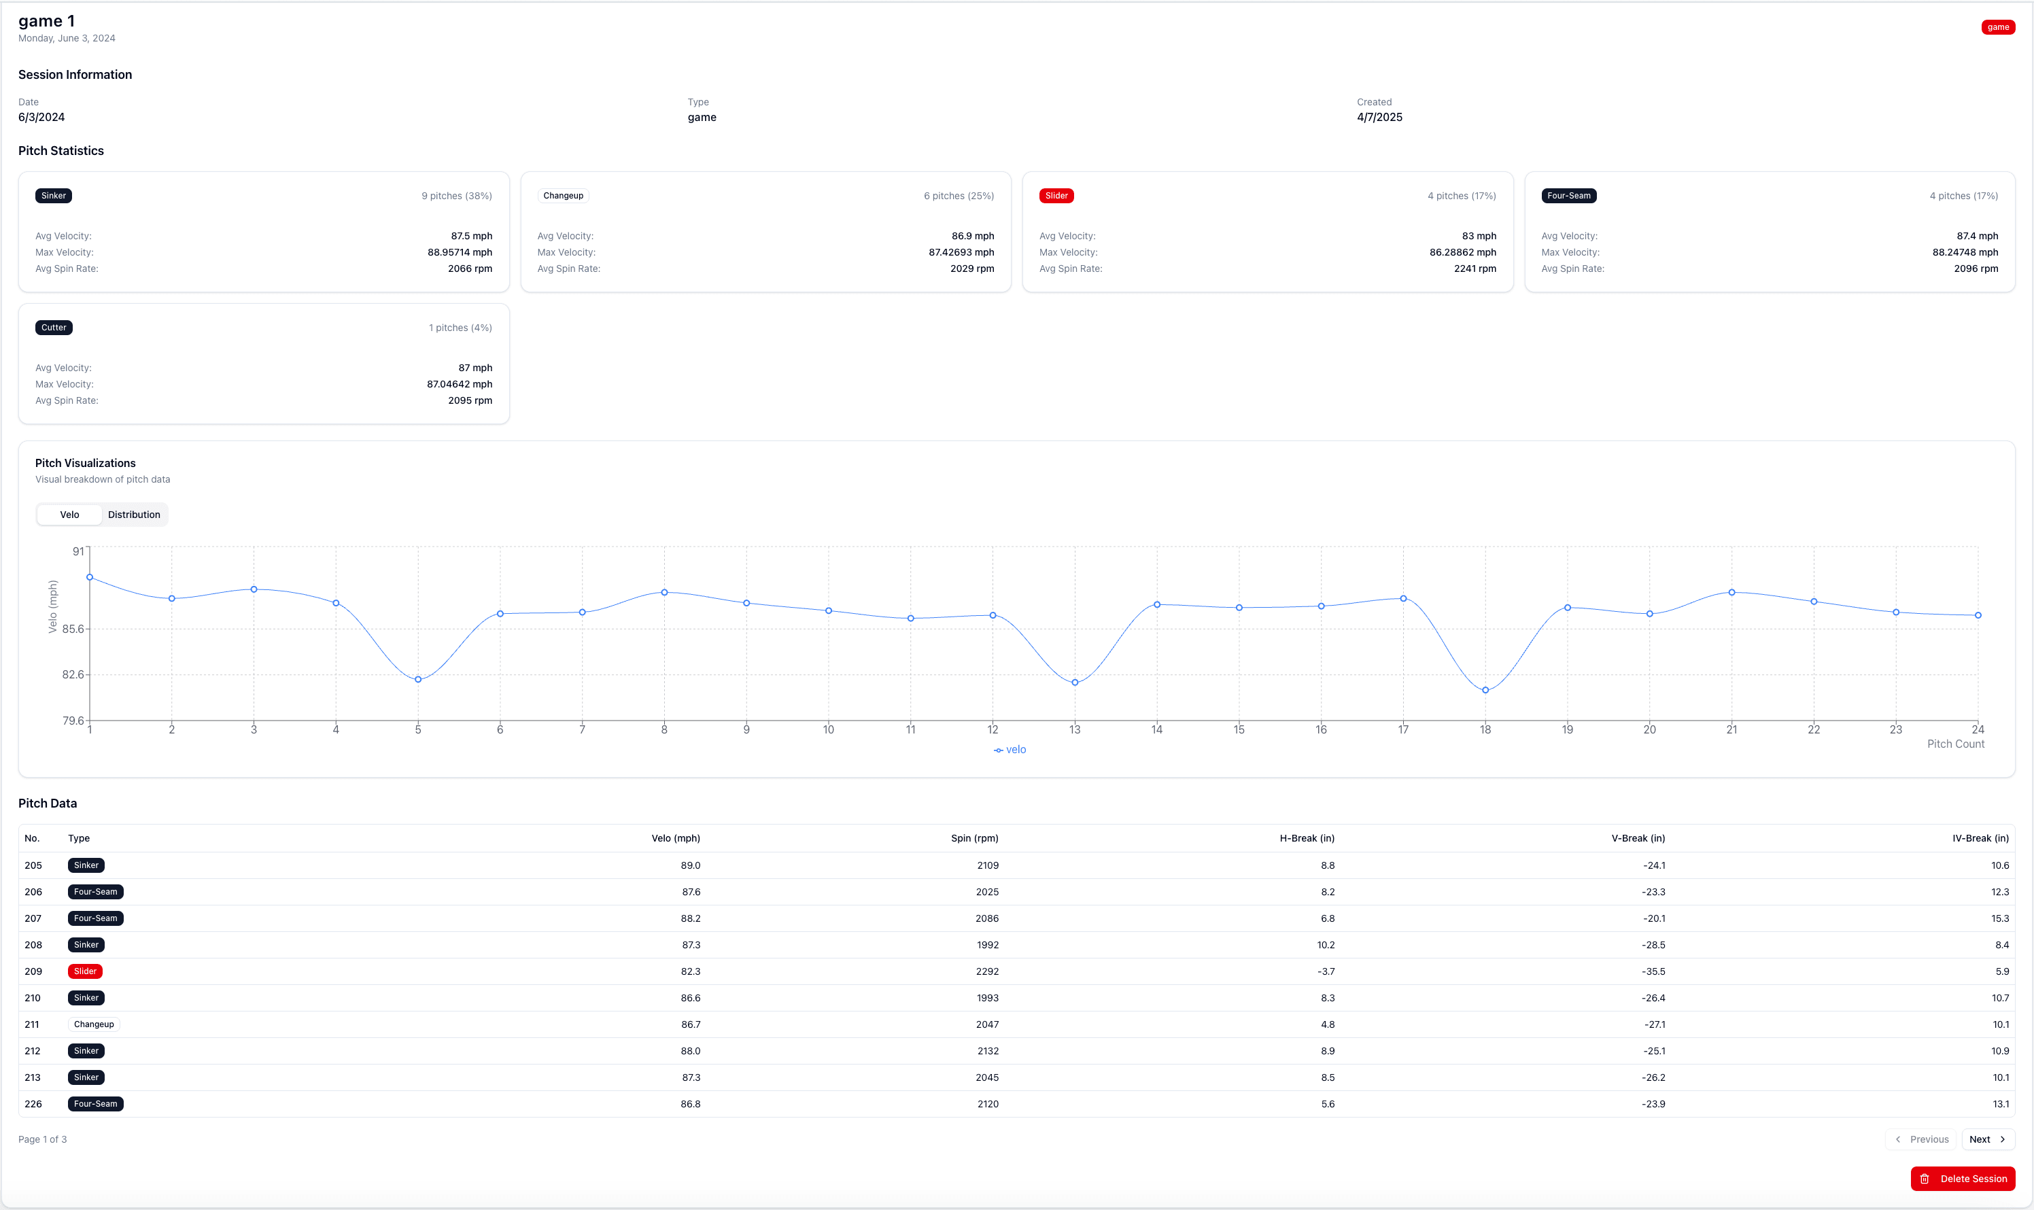The image size is (2034, 1210).
Task: Click the Changeup badge on pitch 211 row
Action: tap(94, 1024)
